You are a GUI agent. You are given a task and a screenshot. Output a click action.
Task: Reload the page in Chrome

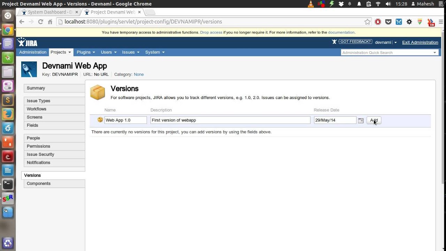coord(40,22)
